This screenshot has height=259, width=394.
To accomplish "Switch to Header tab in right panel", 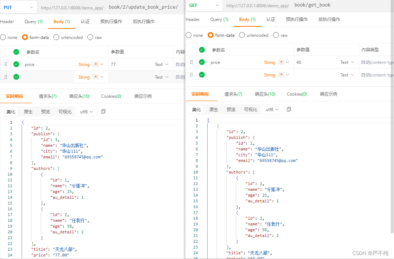I will (193, 19).
